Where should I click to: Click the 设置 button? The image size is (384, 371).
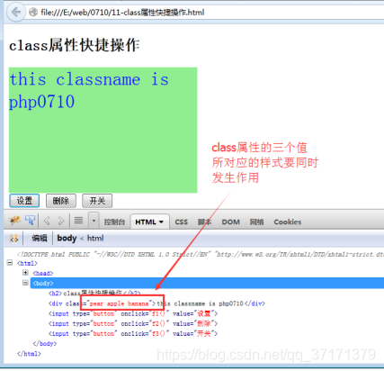[x=24, y=201]
